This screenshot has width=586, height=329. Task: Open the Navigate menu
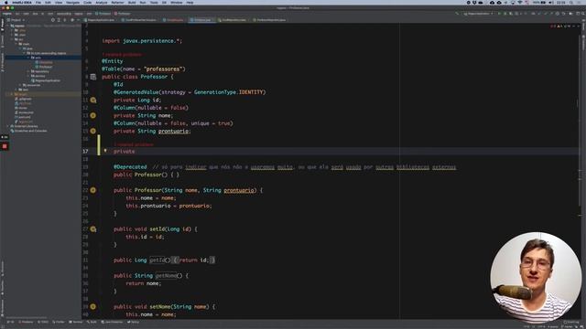click(x=72, y=2)
